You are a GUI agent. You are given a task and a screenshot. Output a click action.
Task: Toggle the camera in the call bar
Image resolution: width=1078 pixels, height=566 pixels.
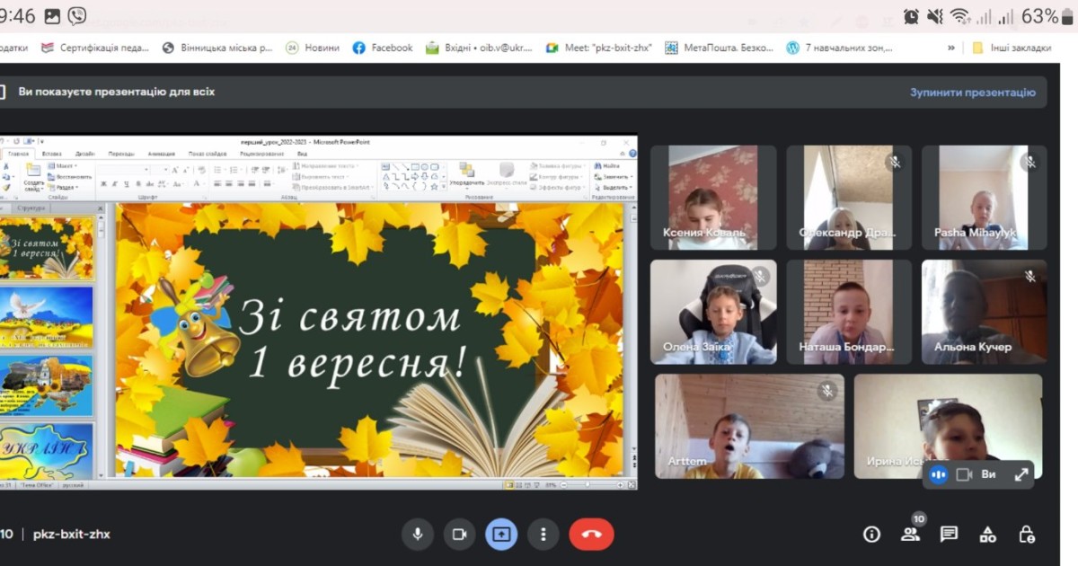tap(459, 534)
